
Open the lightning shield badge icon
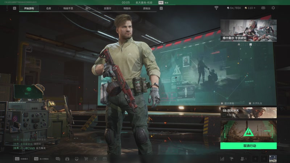[95, 159]
